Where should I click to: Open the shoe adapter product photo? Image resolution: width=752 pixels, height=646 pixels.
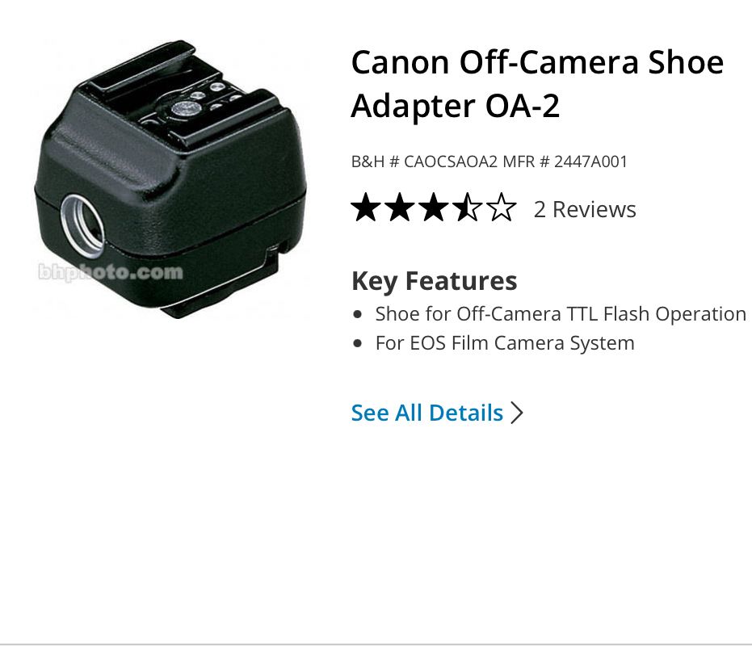click(x=170, y=180)
